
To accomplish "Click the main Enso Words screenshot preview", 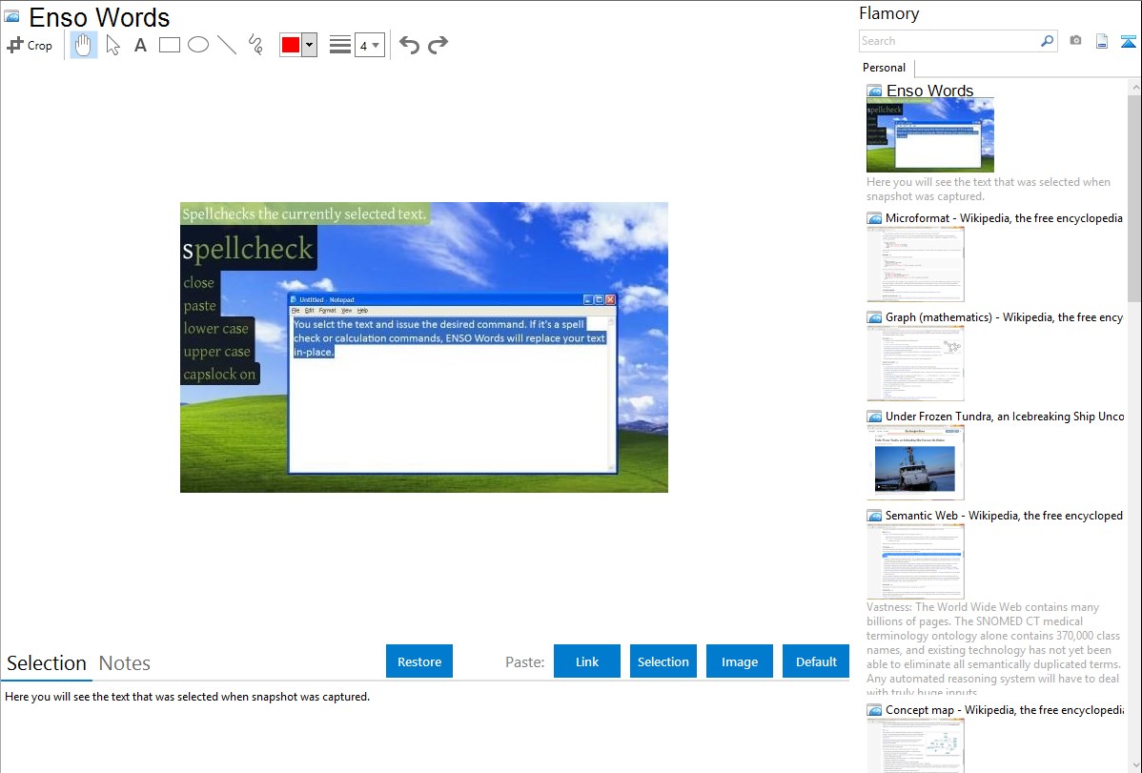I will click(424, 348).
